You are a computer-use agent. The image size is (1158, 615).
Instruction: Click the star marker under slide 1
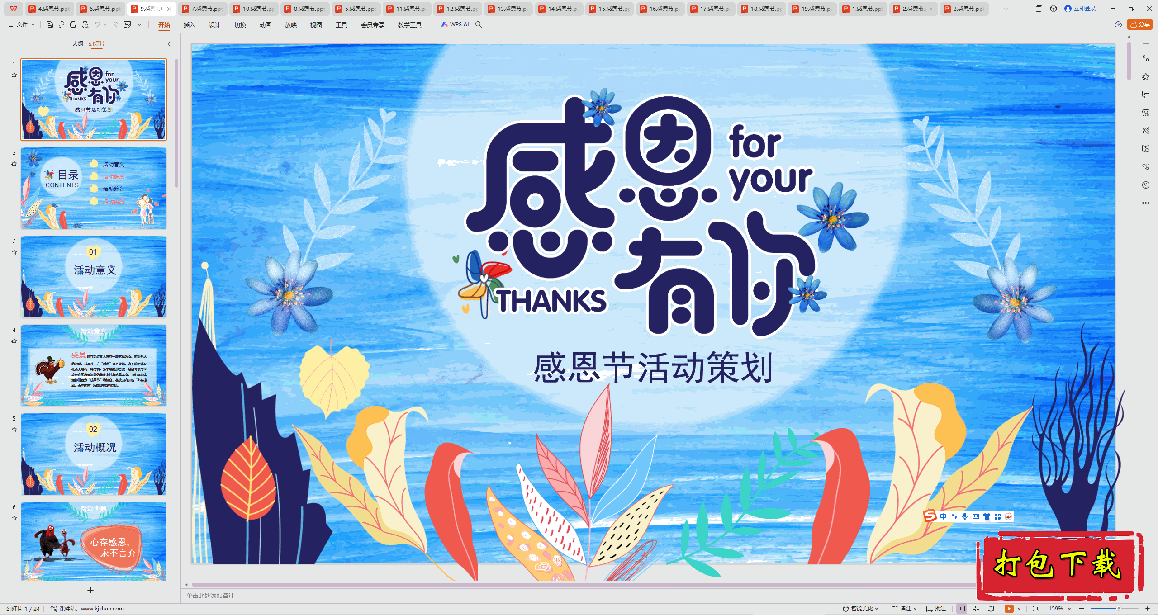point(14,75)
